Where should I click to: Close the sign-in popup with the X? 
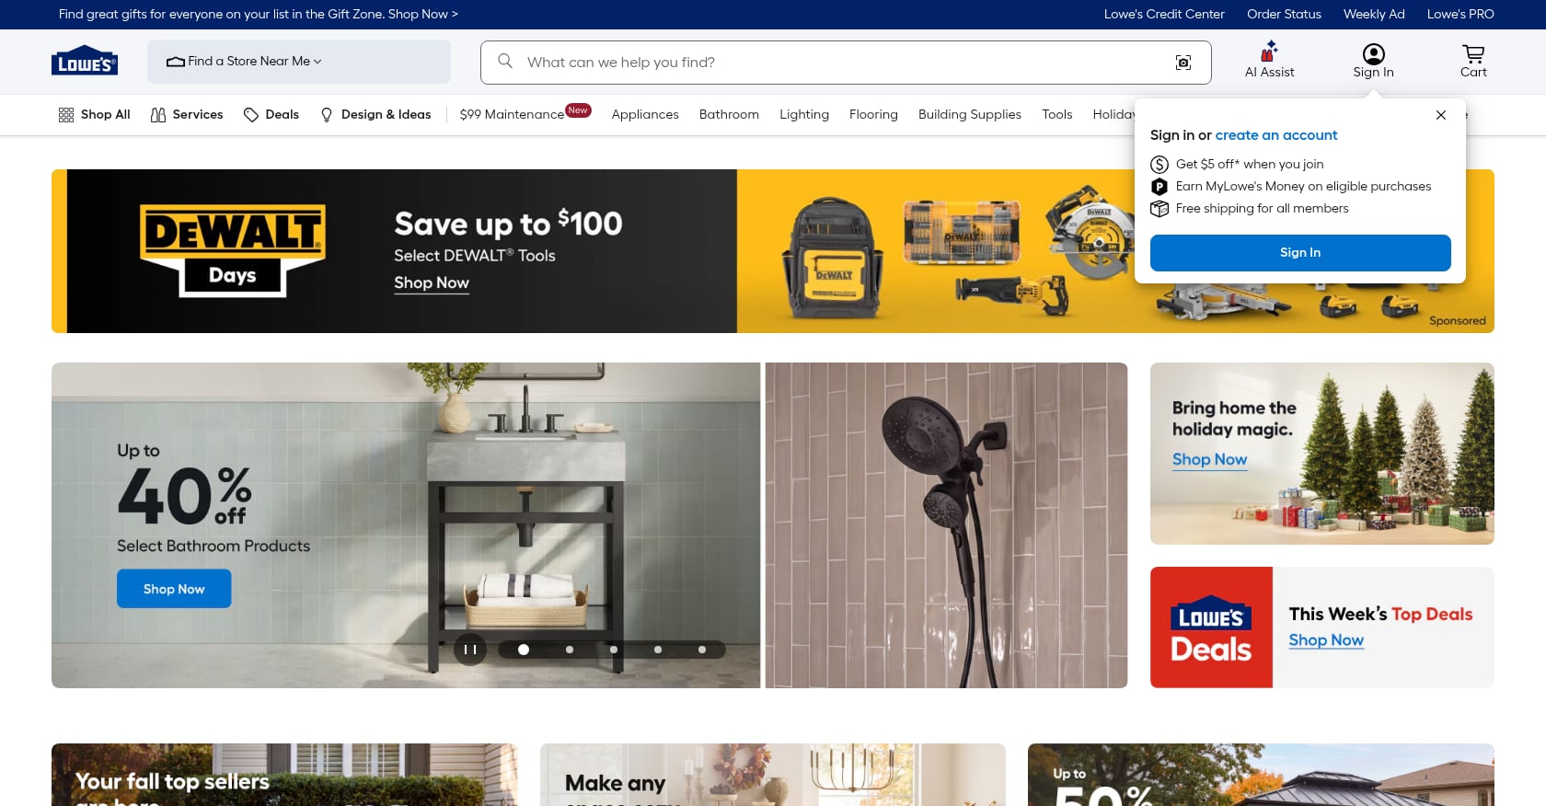coord(1441,115)
